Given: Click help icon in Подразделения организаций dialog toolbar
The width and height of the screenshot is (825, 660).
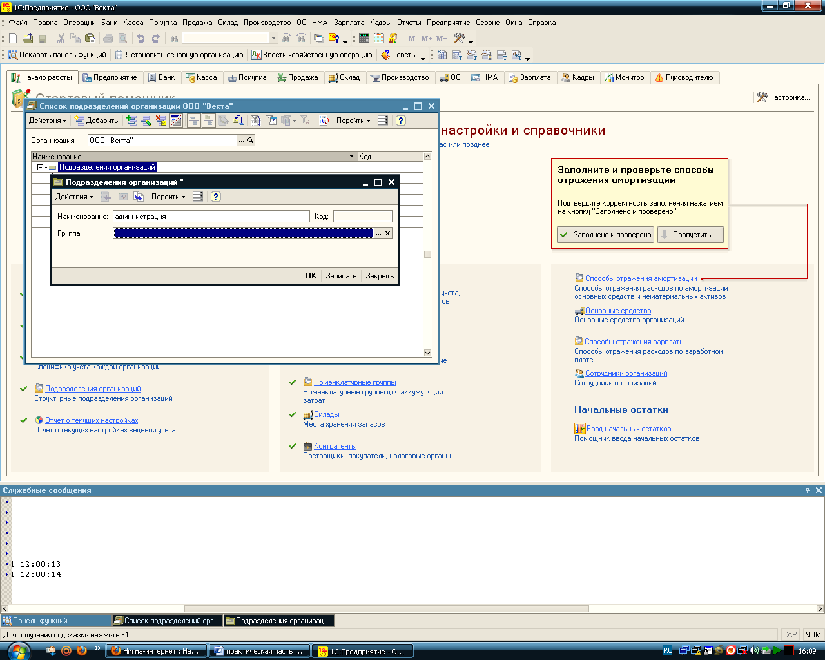Looking at the screenshot, I should point(216,197).
